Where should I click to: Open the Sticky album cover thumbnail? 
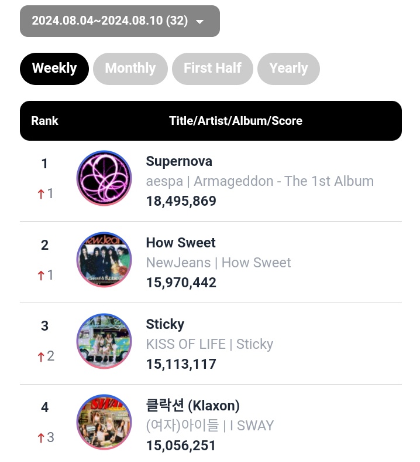point(104,341)
